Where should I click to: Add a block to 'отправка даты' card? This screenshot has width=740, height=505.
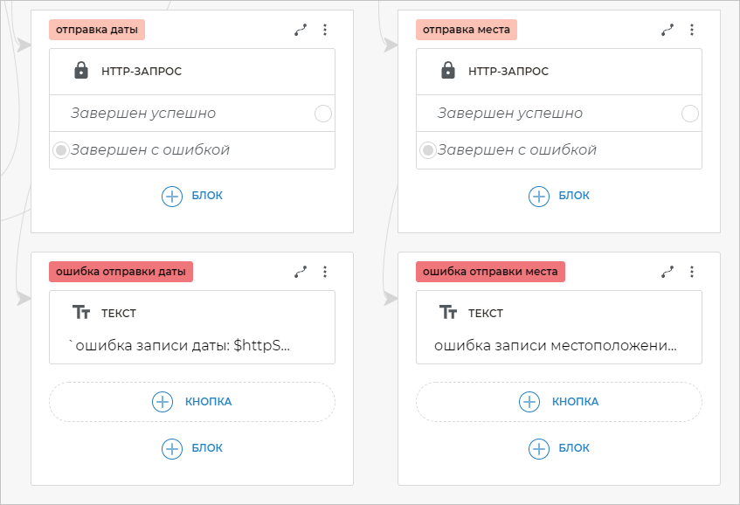coord(192,196)
